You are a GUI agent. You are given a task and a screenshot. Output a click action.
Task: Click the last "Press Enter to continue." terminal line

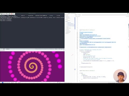[x=6, y=21]
